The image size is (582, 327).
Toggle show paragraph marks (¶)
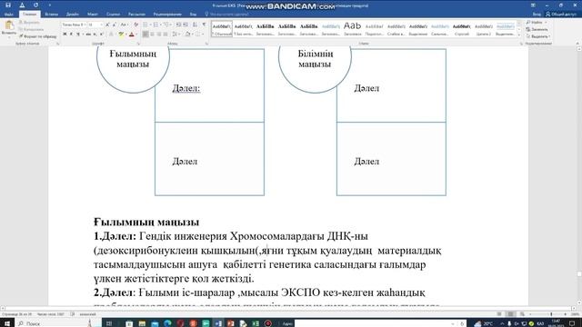pos(204,25)
